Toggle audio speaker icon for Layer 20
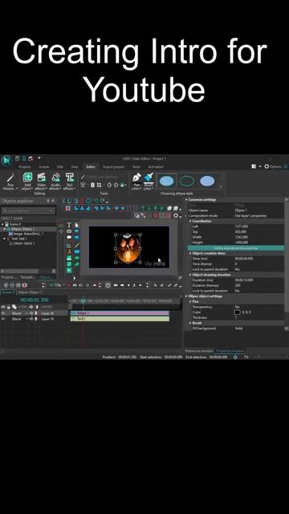The height and width of the screenshot is (514, 289). pyautogui.click(x=32, y=313)
